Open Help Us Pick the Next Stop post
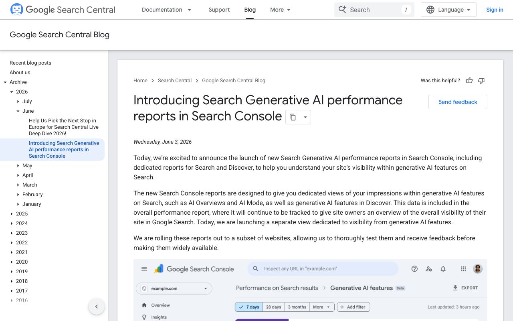 coord(64,127)
